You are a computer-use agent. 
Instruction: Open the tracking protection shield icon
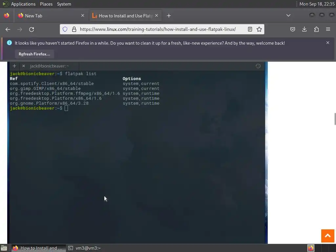point(65,29)
